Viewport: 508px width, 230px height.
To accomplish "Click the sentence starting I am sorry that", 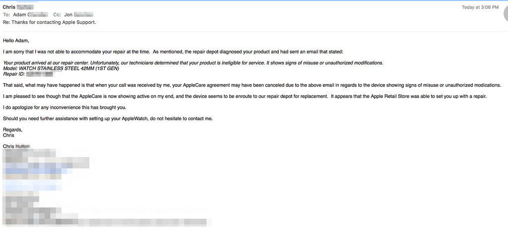I will [171, 51].
